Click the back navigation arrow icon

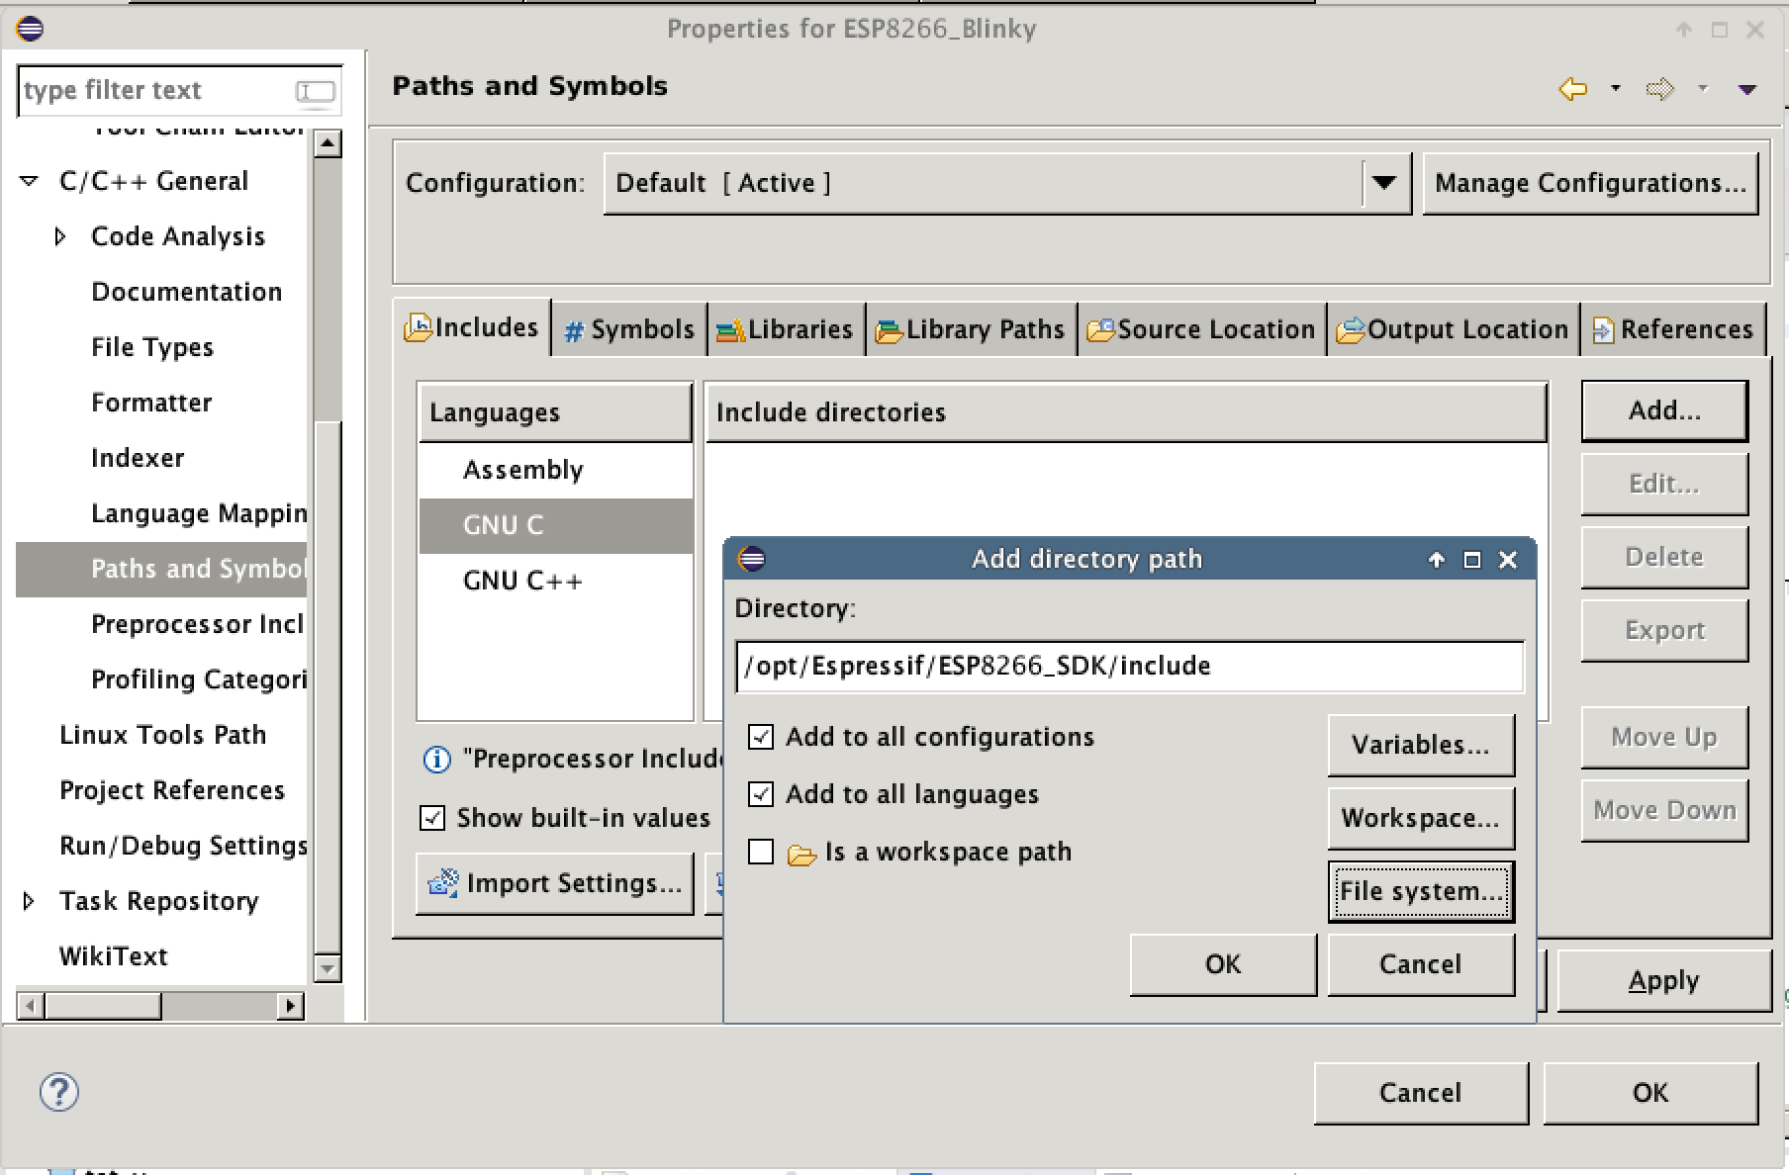1572,89
